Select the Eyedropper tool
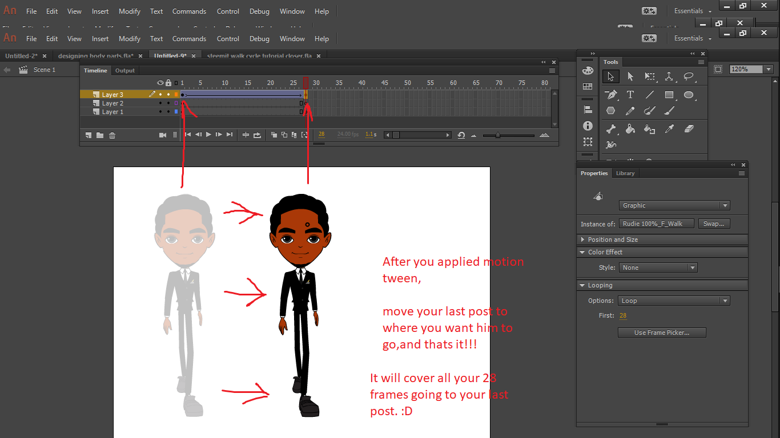780x438 pixels. pyautogui.click(x=669, y=129)
